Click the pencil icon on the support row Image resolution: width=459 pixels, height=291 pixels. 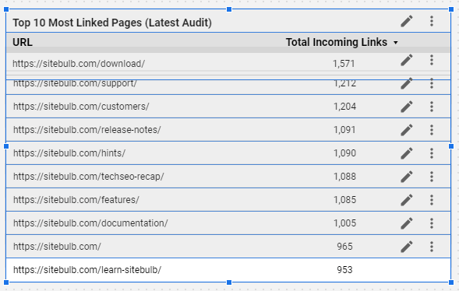click(x=407, y=83)
